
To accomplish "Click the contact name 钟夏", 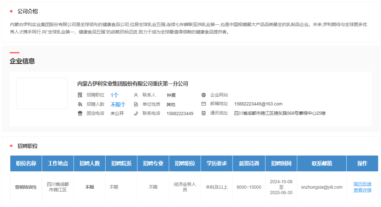I will pyautogui.click(x=171, y=95).
